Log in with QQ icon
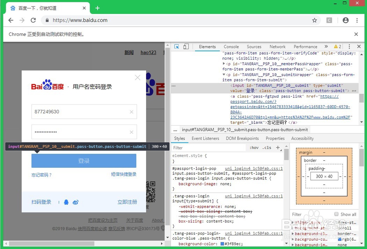367x249 pixels. coord(66,202)
